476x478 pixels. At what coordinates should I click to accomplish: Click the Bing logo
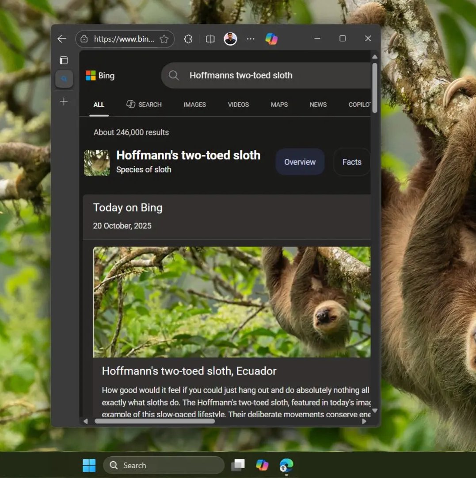tap(100, 76)
